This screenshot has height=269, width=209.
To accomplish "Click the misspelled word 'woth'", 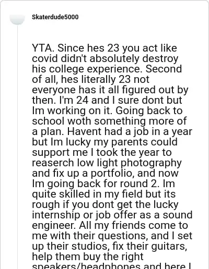I will 79,121.
